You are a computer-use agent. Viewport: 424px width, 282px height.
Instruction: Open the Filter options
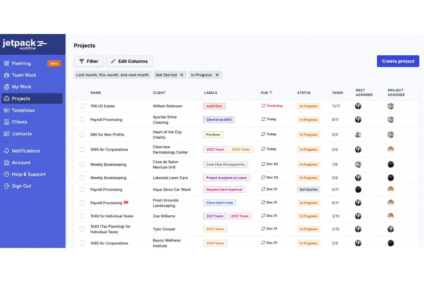pyautogui.click(x=89, y=61)
